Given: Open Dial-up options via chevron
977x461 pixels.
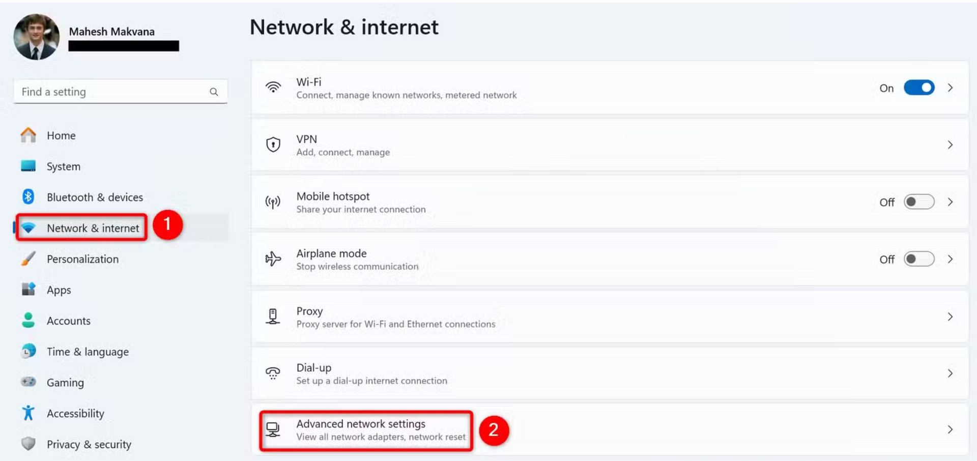Looking at the screenshot, I should click(950, 373).
